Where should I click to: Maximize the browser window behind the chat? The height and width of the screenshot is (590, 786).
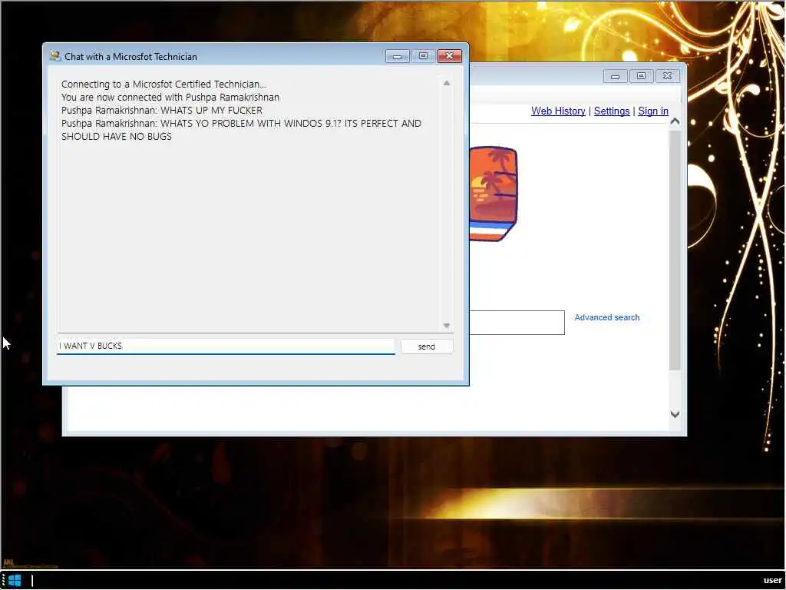641,76
